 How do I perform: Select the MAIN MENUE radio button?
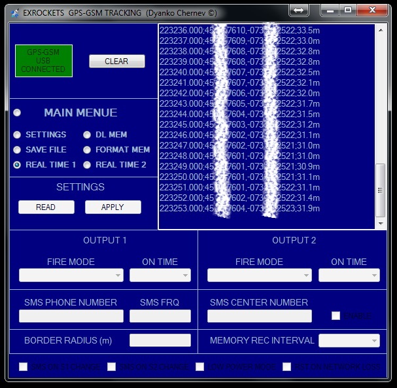tap(17, 113)
